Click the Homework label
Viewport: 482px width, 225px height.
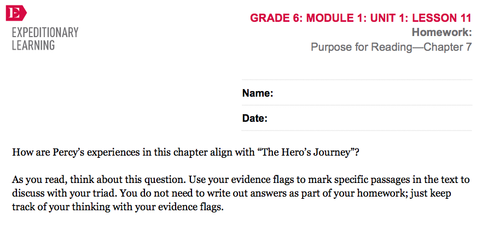tap(442, 32)
